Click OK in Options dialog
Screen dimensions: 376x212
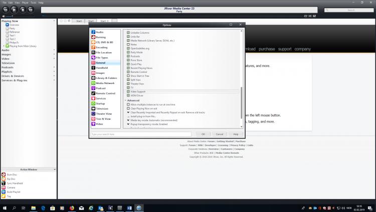[203, 134]
